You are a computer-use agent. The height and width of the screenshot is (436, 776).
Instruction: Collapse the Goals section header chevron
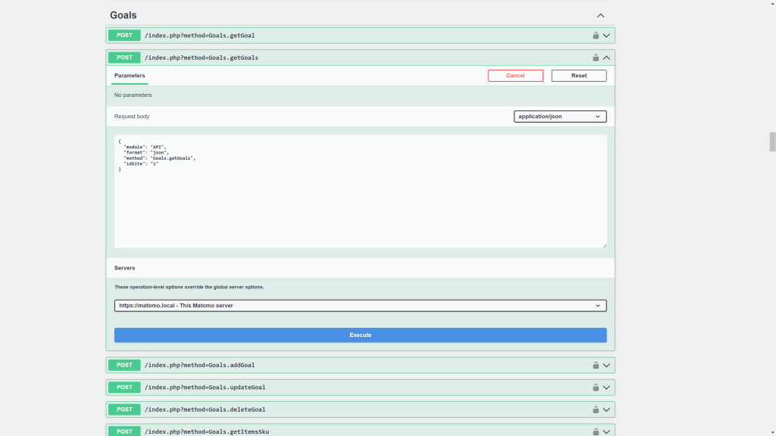pos(600,15)
